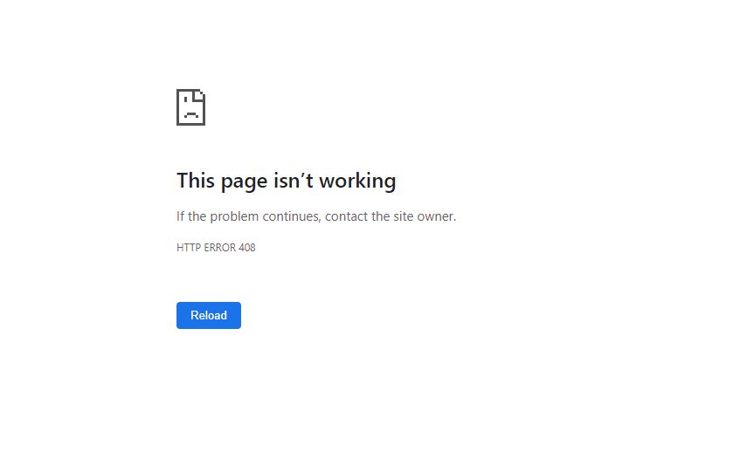Click the 'HTTP ERROR 408' text

pos(216,248)
